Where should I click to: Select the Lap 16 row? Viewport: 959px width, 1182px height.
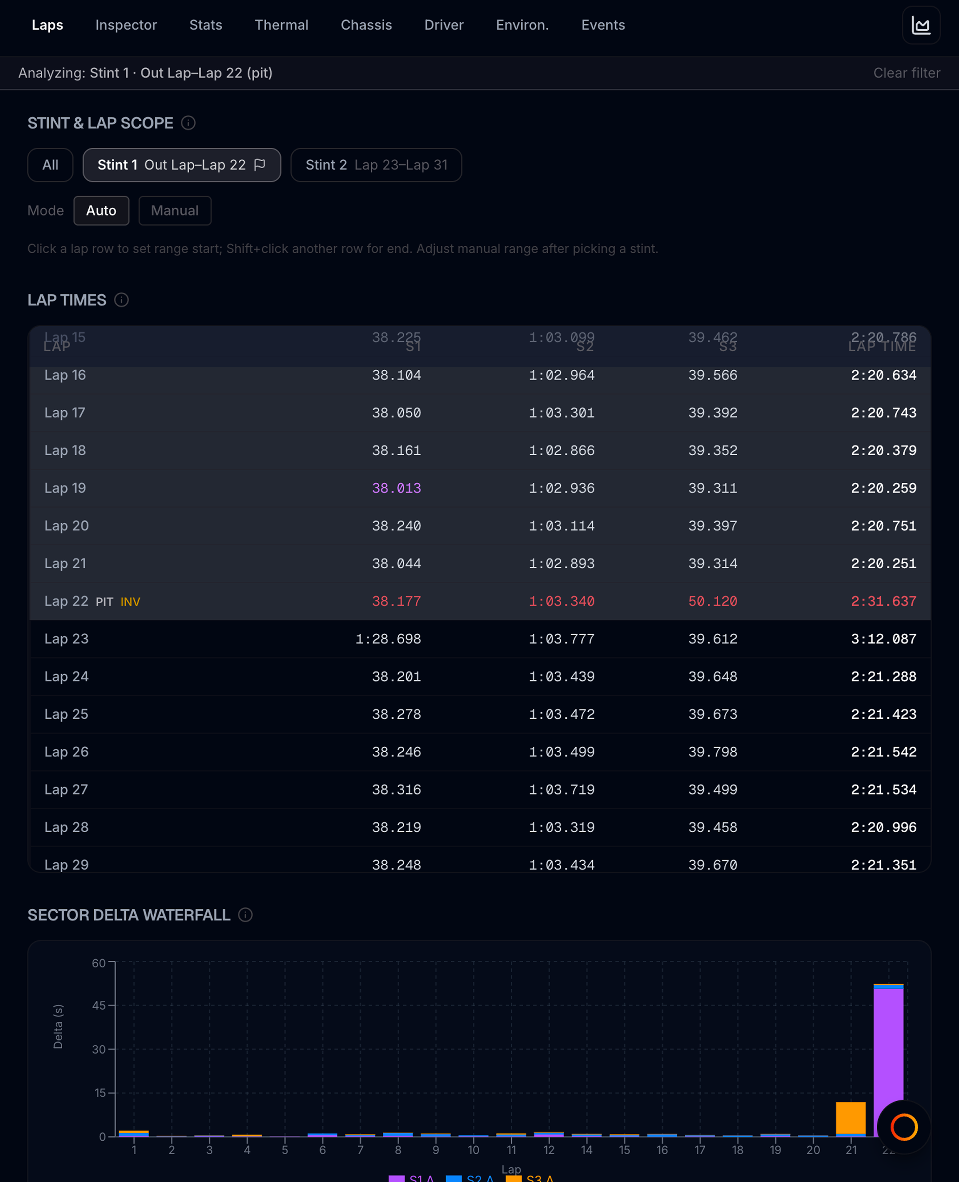click(479, 375)
